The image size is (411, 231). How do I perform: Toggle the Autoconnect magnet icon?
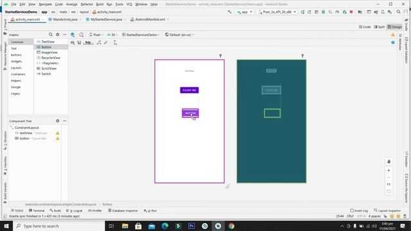tap(79, 42)
